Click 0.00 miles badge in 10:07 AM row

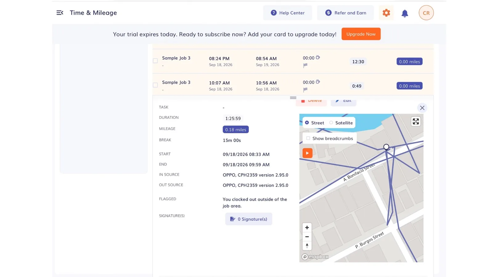[409, 86]
